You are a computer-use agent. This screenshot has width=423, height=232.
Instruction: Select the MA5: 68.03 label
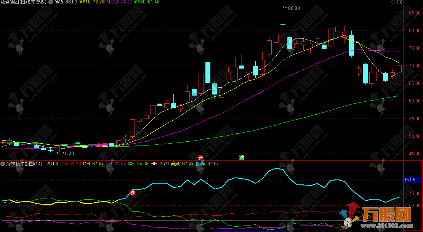coord(64,2)
